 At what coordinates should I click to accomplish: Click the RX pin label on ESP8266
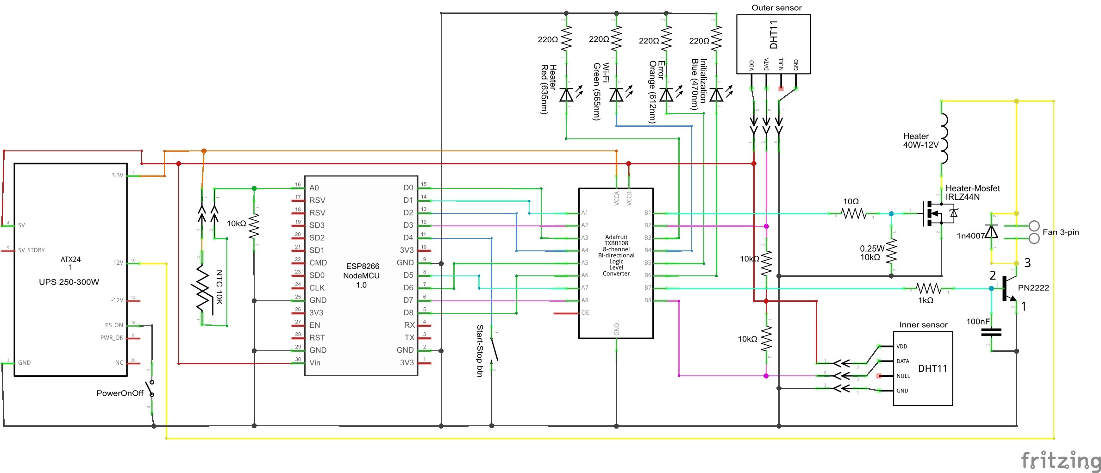coord(409,325)
